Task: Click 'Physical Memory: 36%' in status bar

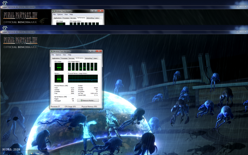Action: (89, 107)
